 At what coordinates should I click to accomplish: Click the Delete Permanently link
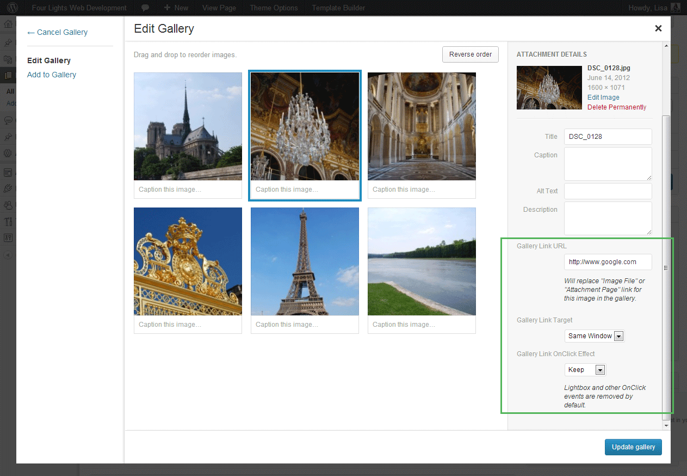[x=617, y=107]
